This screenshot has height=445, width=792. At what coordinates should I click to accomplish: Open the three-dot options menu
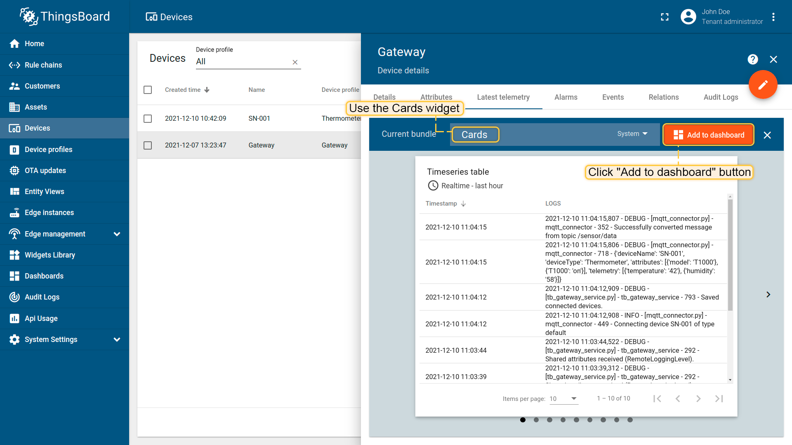coord(773,17)
